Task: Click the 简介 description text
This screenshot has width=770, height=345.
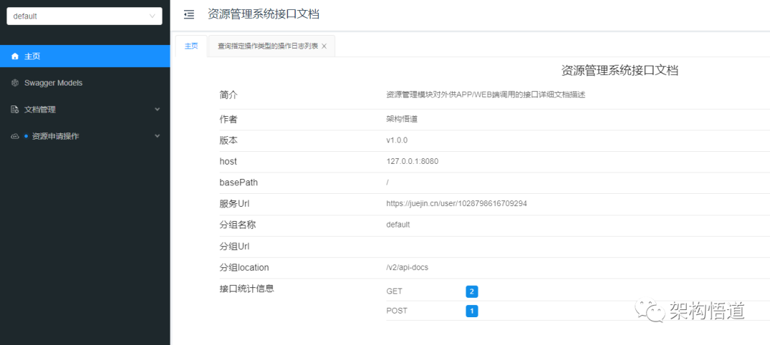Action: click(x=486, y=96)
